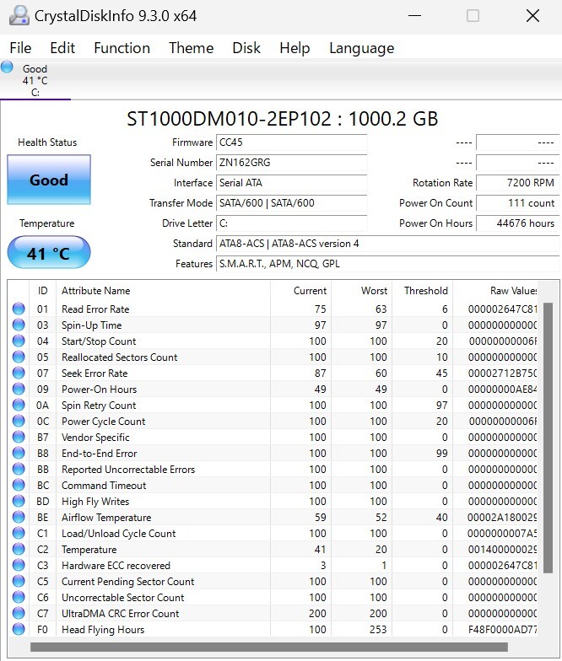Click the Serial Number field ZN162GRG
This screenshot has width=562, height=661.
tap(292, 163)
